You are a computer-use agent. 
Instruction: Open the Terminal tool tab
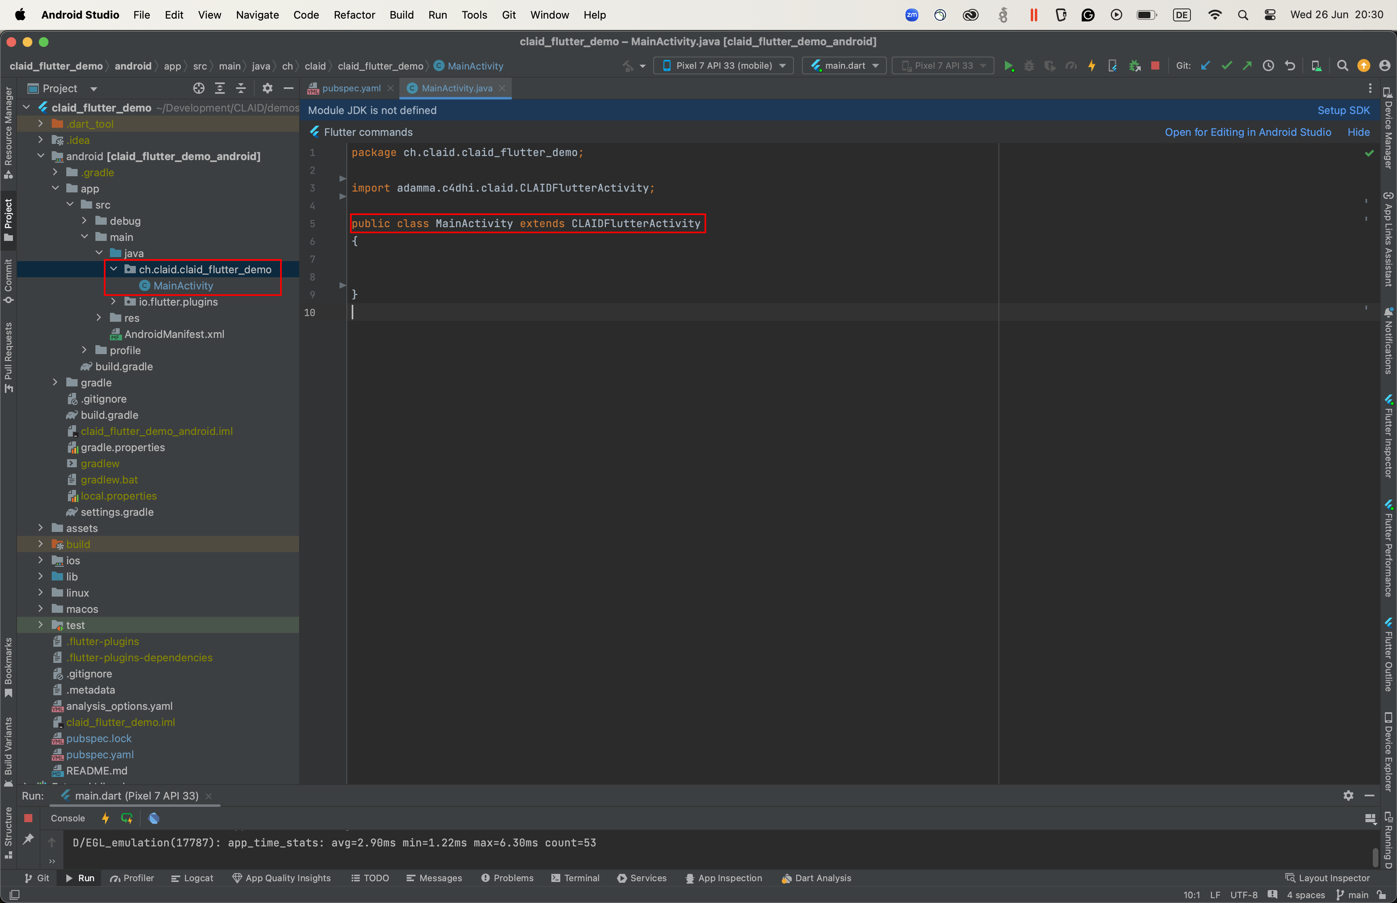575,878
